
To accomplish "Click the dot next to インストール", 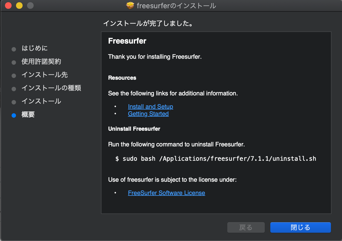I will pyautogui.click(x=14, y=102).
